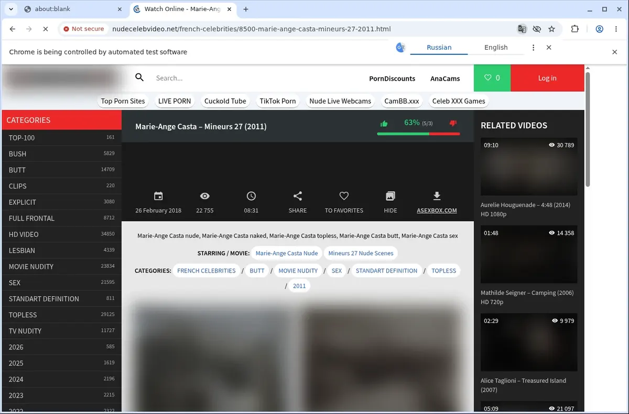629x414 pixels.
Task: Open translate options three-dot menu
Action: (534, 47)
